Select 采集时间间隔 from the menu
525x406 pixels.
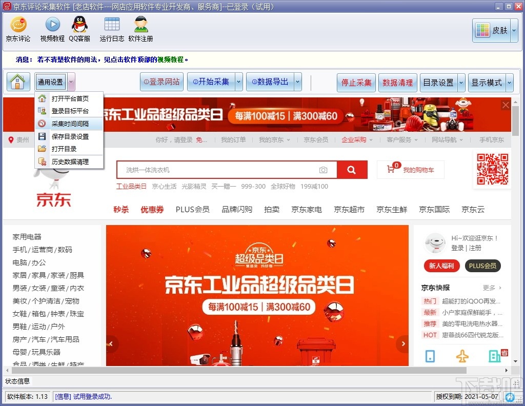[69, 124]
